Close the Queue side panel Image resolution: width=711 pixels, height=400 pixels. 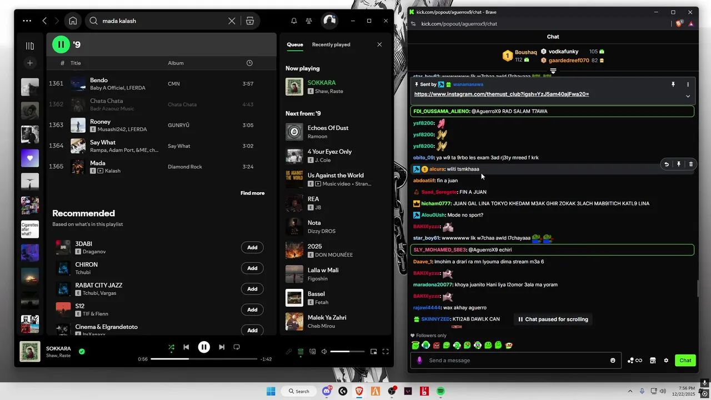(379, 44)
